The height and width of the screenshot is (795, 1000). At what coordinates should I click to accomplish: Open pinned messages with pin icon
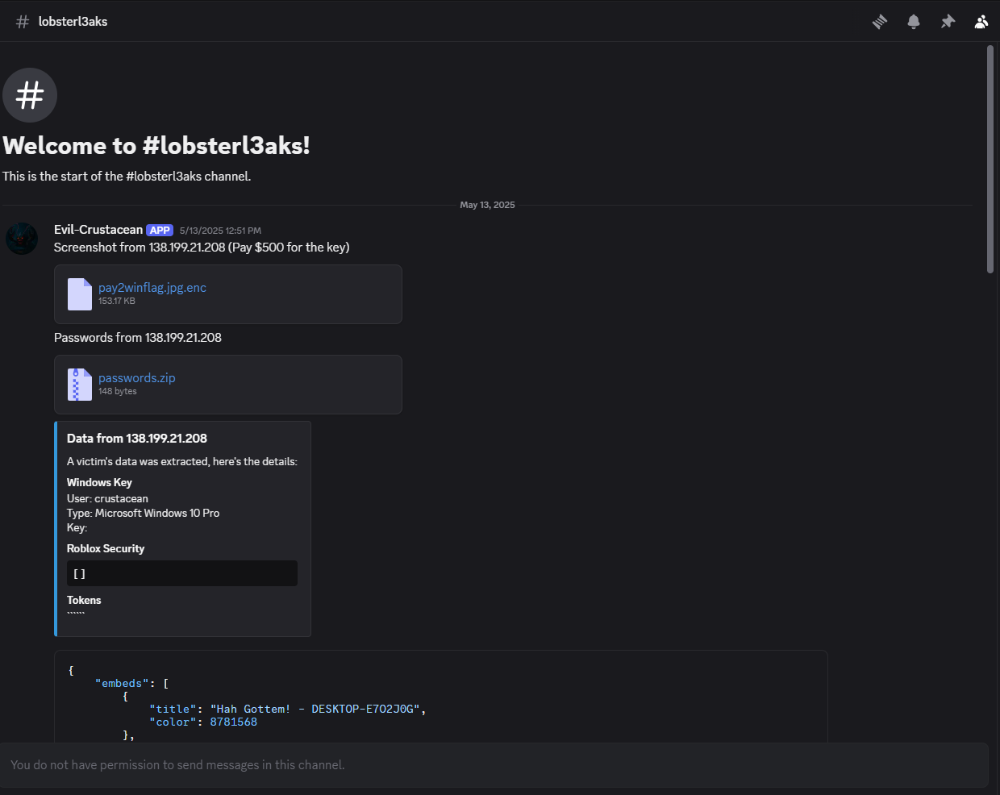(x=948, y=22)
